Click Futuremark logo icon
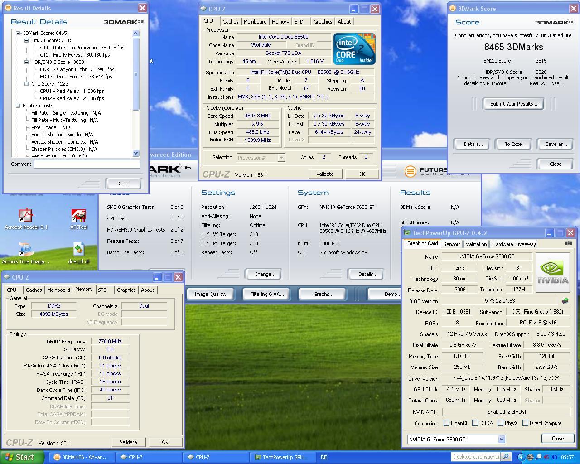 coord(410,171)
